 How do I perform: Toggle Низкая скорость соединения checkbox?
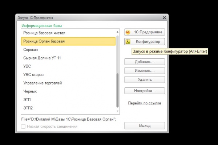point(23,127)
